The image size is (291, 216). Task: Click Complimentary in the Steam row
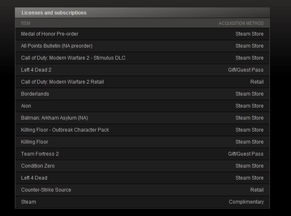point(246,202)
